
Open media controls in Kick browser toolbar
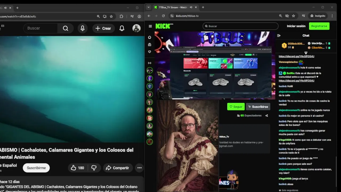[303, 16]
